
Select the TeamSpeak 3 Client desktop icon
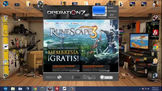(x=155, y=77)
